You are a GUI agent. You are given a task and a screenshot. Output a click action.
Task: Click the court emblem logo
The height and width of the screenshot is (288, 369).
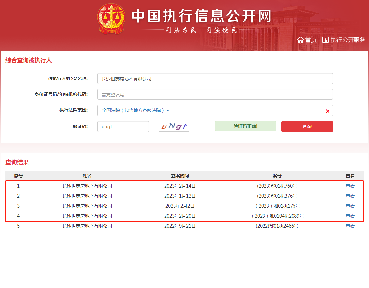coord(111,19)
